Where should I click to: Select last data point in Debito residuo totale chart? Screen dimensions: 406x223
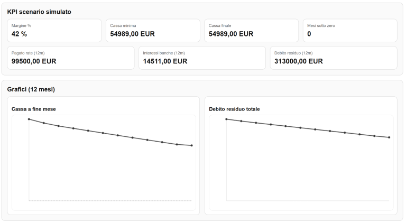pos(389,137)
